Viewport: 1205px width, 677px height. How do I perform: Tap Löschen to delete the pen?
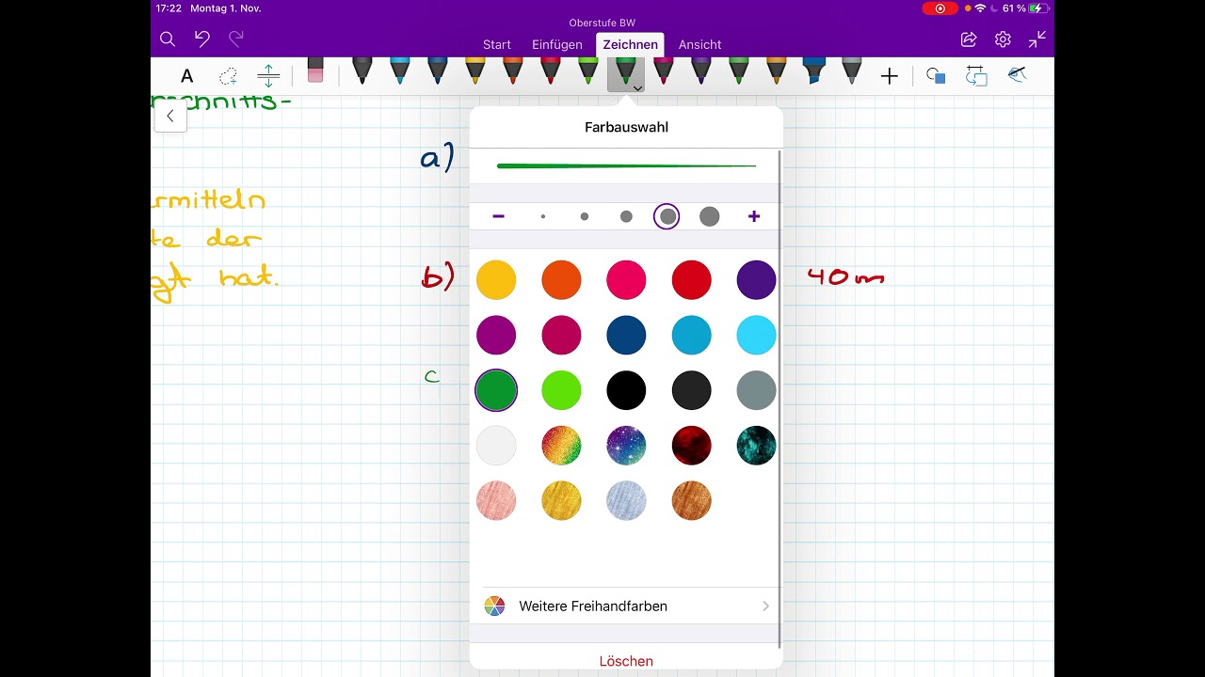(626, 661)
